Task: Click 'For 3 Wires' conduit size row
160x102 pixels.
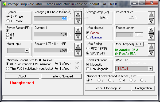Action: pos(67,64)
